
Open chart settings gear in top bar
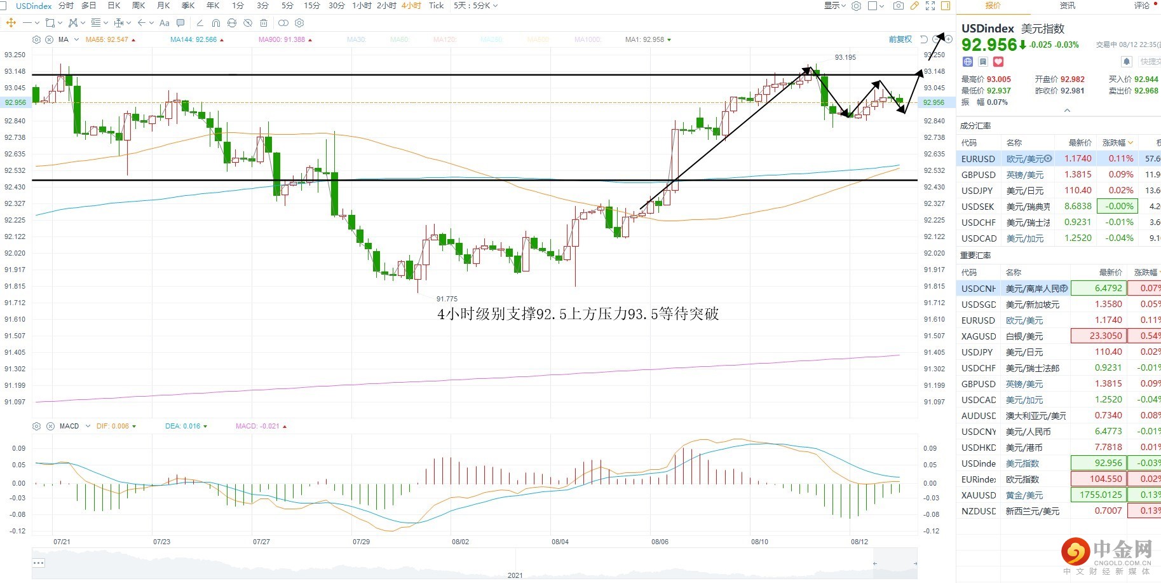point(857,6)
